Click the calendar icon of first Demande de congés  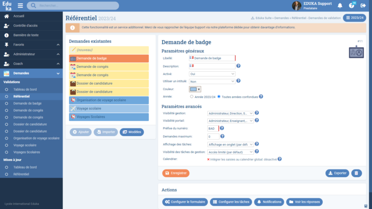73,67
